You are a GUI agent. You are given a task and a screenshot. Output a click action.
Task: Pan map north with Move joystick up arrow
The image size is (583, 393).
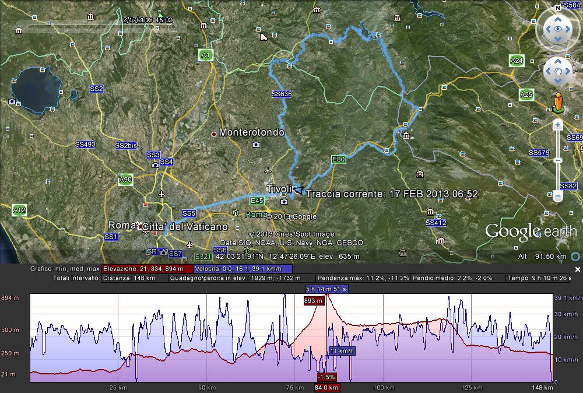click(x=558, y=62)
